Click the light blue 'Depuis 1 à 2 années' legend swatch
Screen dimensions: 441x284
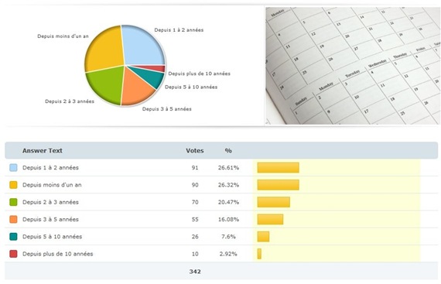pyautogui.click(x=13, y=168)
